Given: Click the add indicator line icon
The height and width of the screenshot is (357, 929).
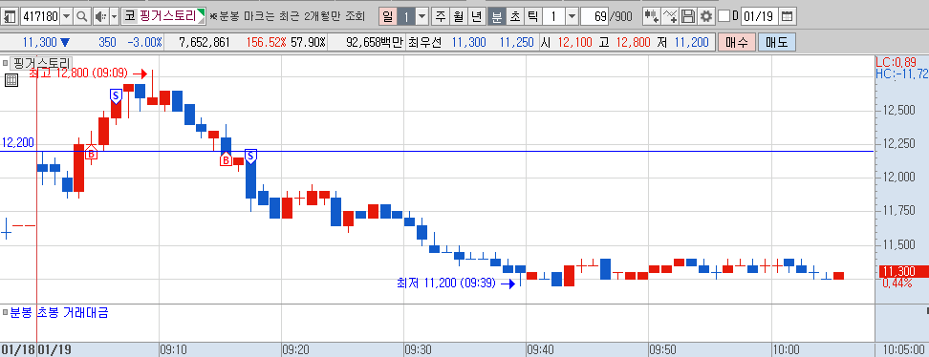Looking at the screenshot, I should [670, 16].
